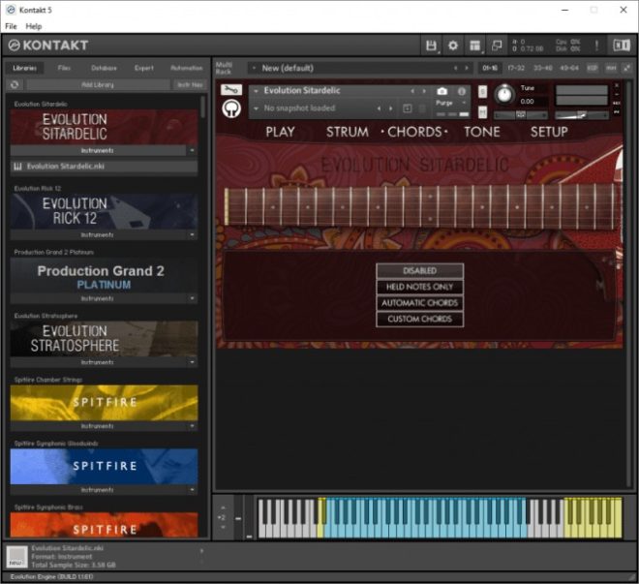Viewport: 639px width, 584px height.
Task: Show rack page 17-32
Action: coord(516,68)
